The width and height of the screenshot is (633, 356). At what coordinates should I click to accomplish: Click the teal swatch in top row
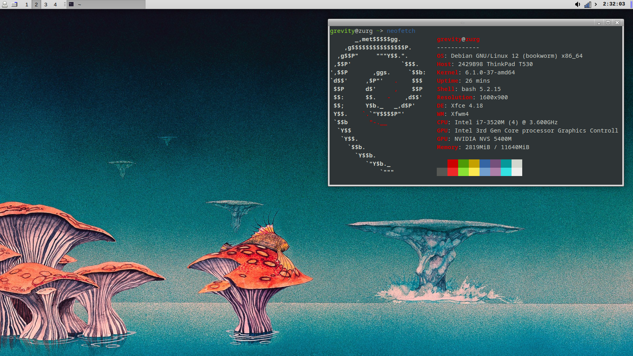point(506,164)
